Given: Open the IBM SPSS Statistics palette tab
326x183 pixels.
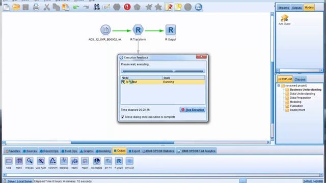Looking at the screenshot, I should coord(158,151).
